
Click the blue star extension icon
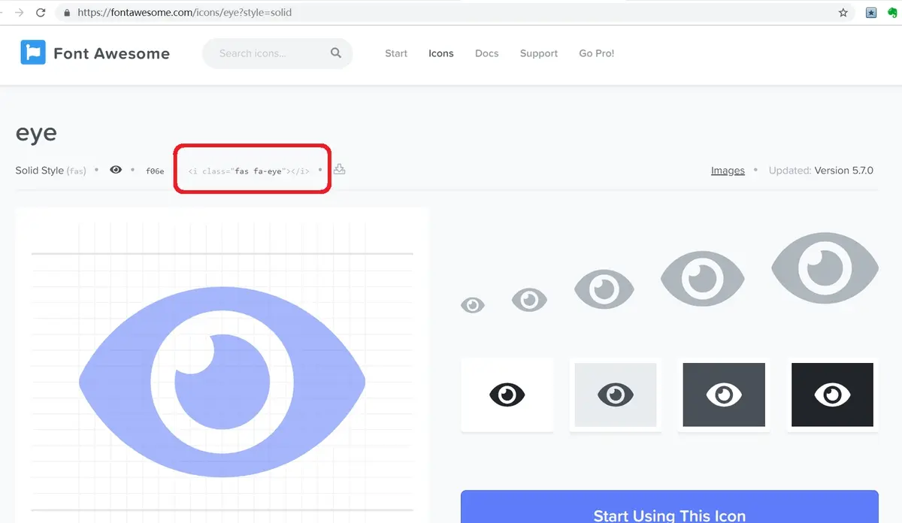point(871,13)
